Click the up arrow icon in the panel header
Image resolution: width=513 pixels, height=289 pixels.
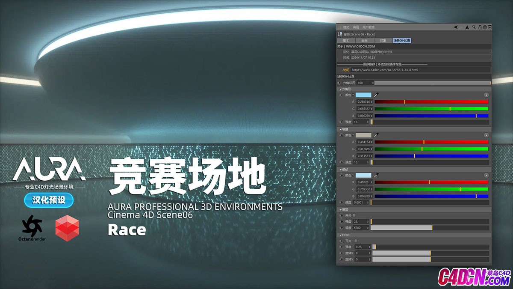[467, 27]
